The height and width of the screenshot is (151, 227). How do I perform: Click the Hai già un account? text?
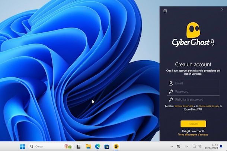[193, 131]
